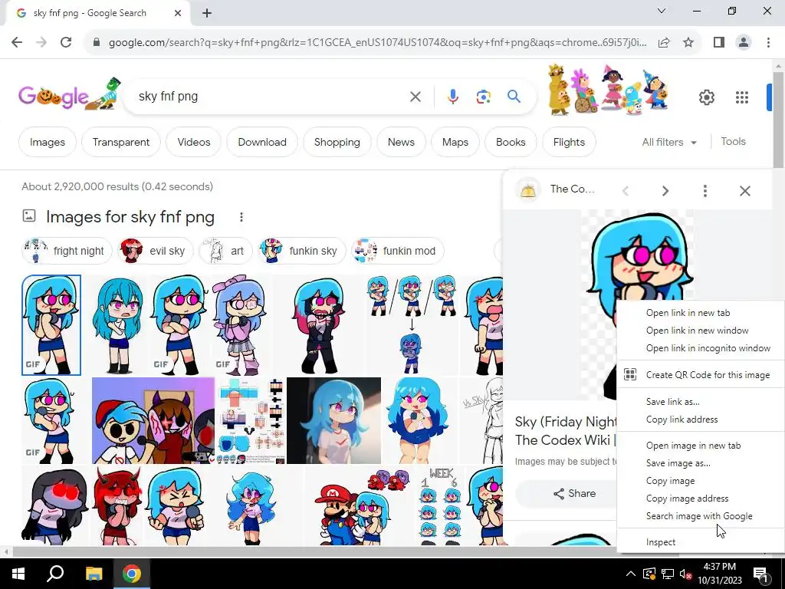Open the Halloween Google logo doodle
785x589 pixels.
(x=69, y=94)
